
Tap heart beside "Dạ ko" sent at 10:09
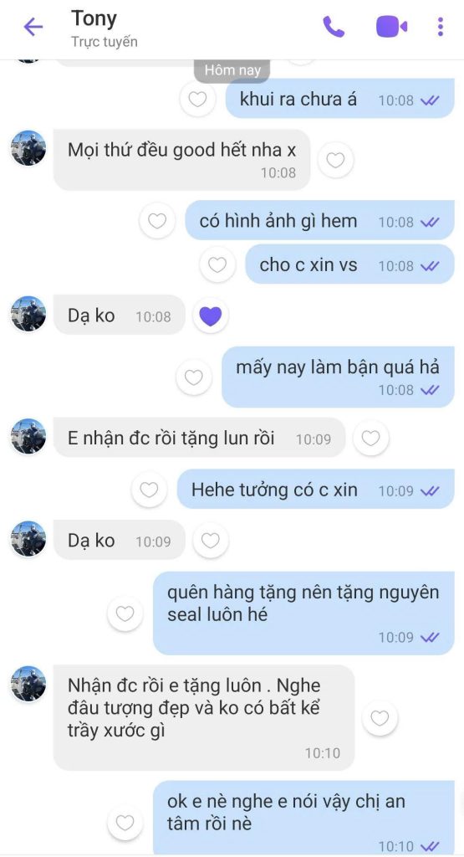pos(210,541)
